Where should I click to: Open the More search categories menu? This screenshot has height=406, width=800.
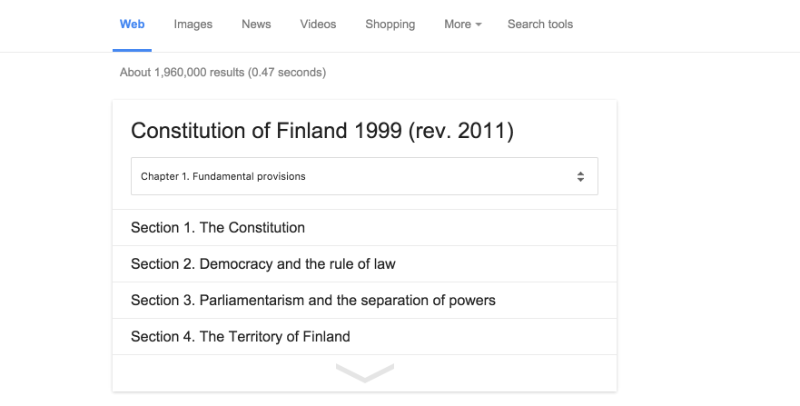(462, 25)
